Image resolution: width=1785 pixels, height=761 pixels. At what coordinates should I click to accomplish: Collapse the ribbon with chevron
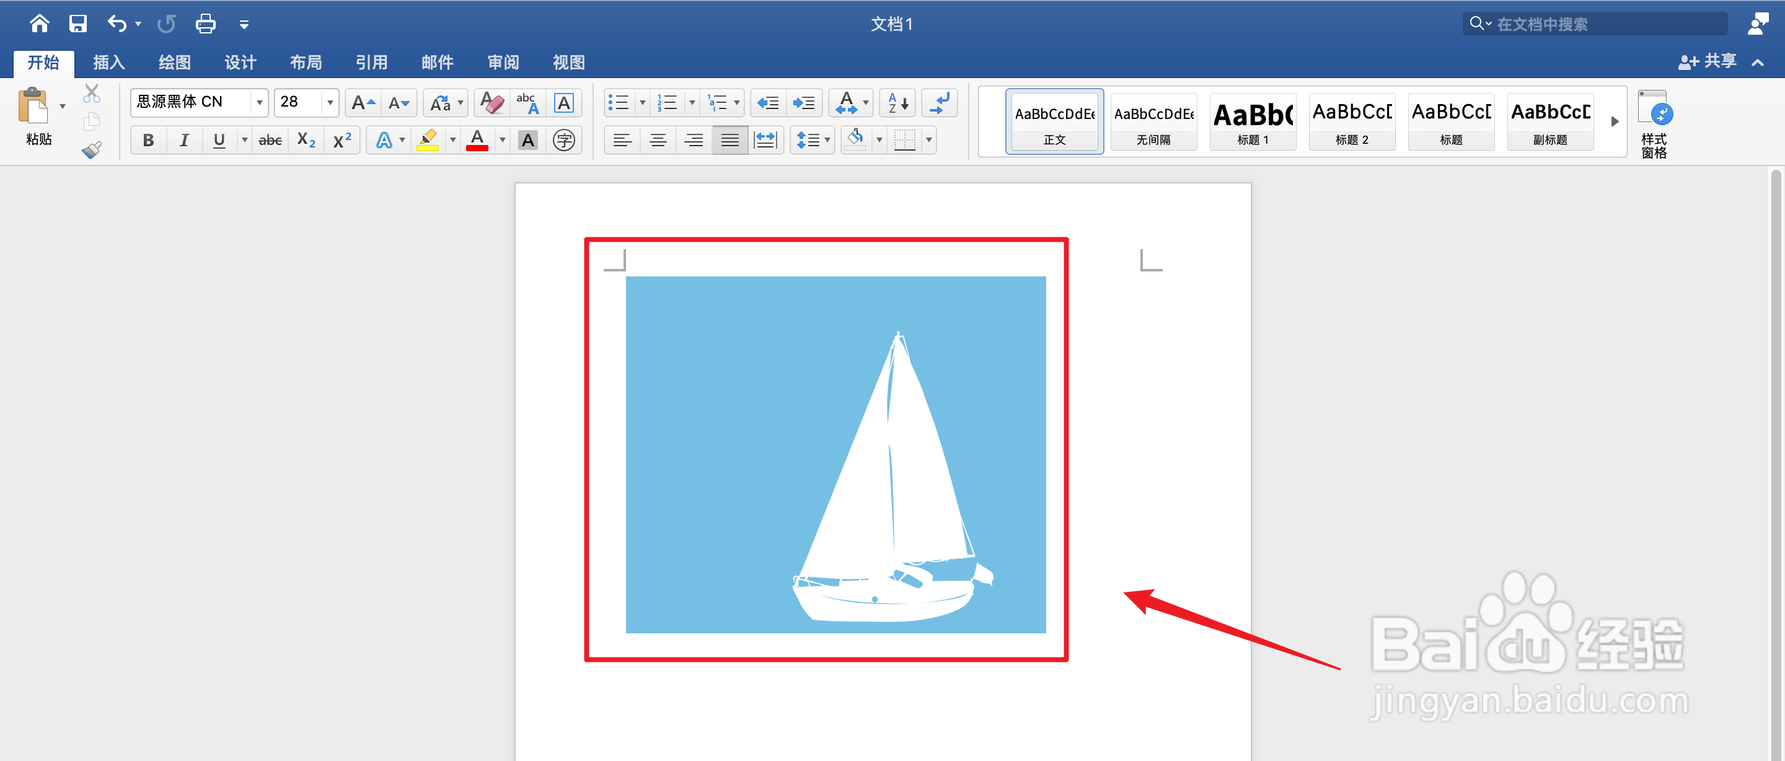coord(1758,63)
